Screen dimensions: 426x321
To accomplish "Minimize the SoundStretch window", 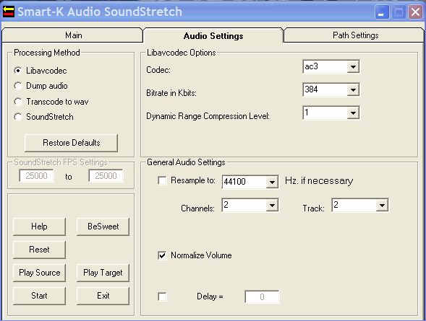I will [x=382, y=12].
